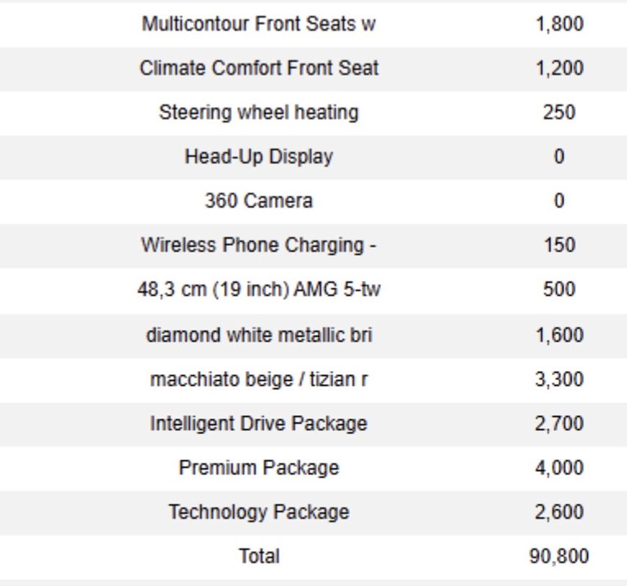
Task: Select the Climate Comfort Front Seat cell
Action: tap(259, 68)
